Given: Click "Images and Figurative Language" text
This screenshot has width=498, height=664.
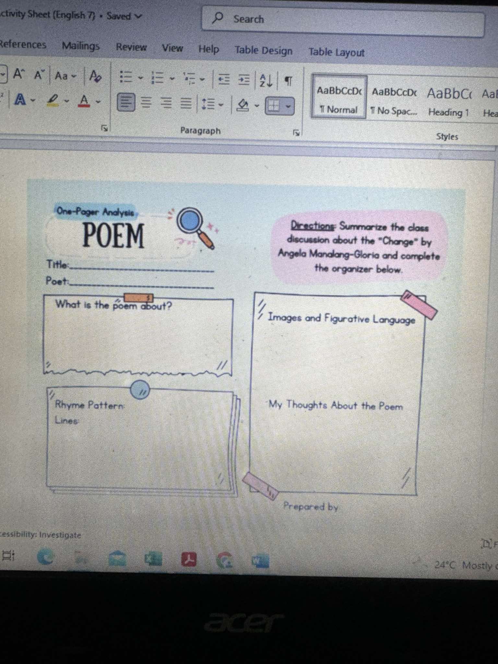Looking at the screenshot, I should [342, 318].
